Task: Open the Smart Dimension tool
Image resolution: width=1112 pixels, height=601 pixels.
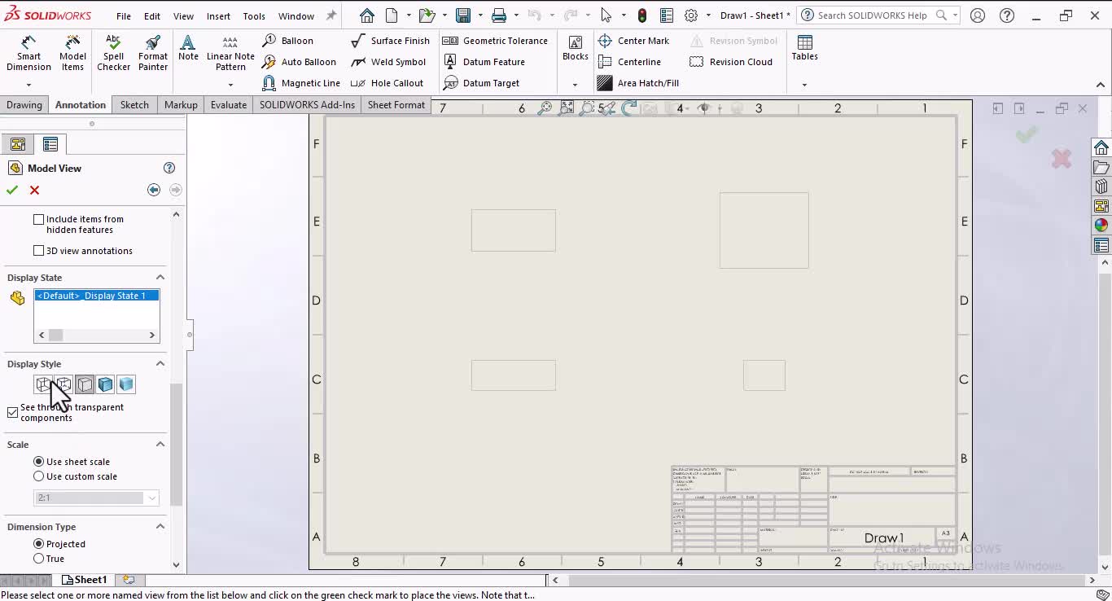Action: [x=28, y=52]
